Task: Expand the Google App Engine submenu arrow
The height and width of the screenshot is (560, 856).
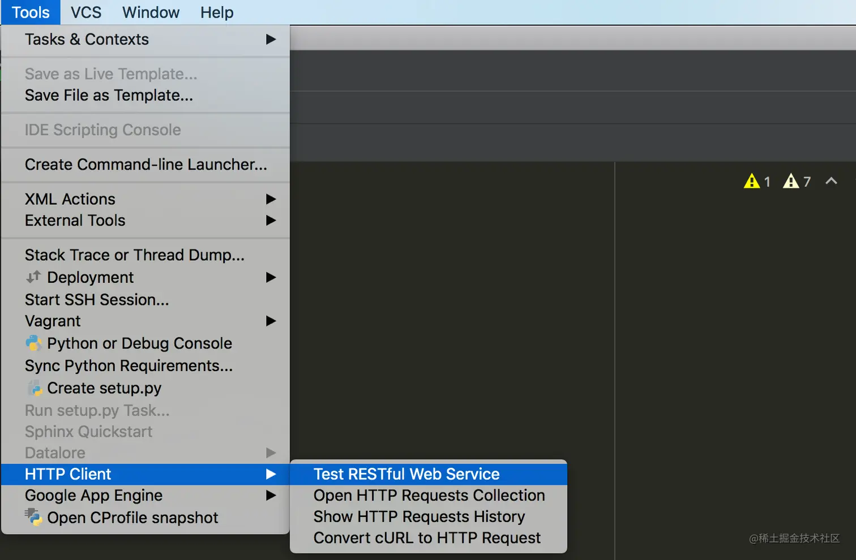Action: pos(271,496)
